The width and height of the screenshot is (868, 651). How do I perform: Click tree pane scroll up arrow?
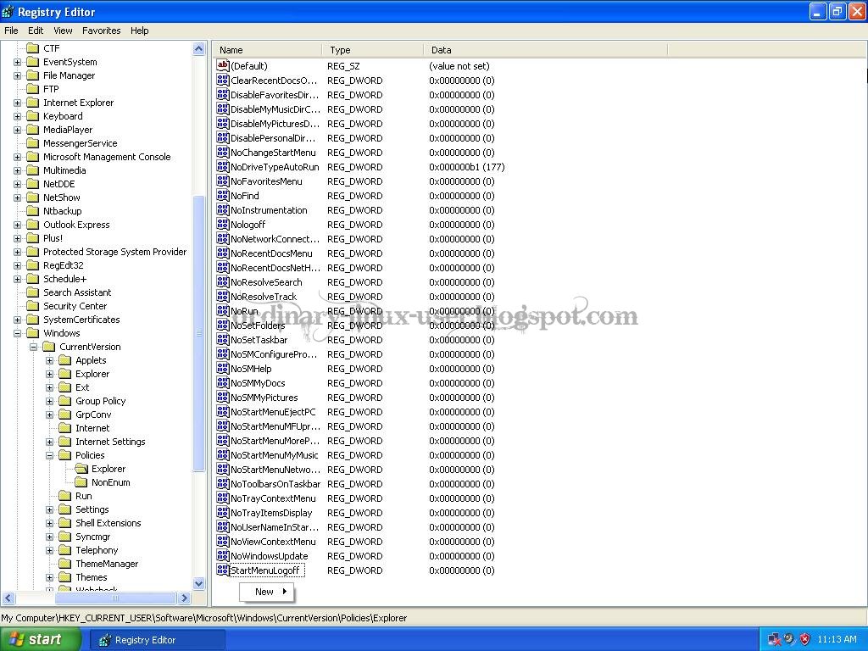[x=198, y=49]
